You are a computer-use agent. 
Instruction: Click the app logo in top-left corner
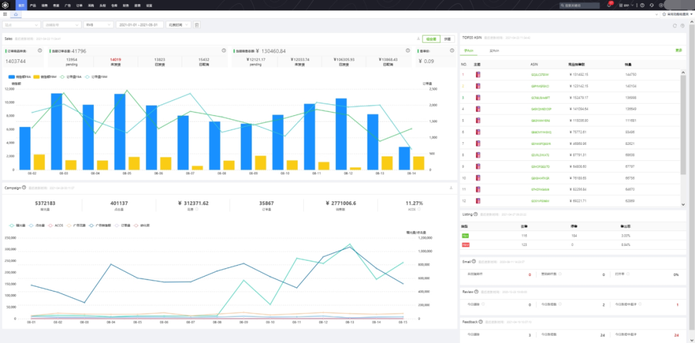click(x=5, y=5)
